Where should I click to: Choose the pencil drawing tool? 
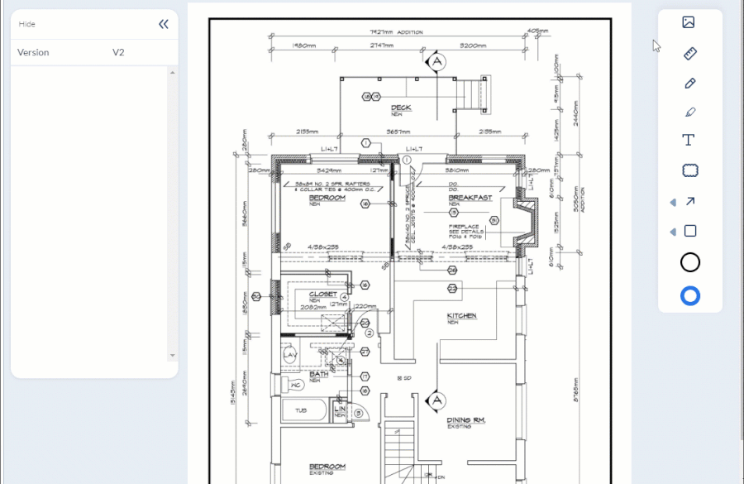(690, 83)
